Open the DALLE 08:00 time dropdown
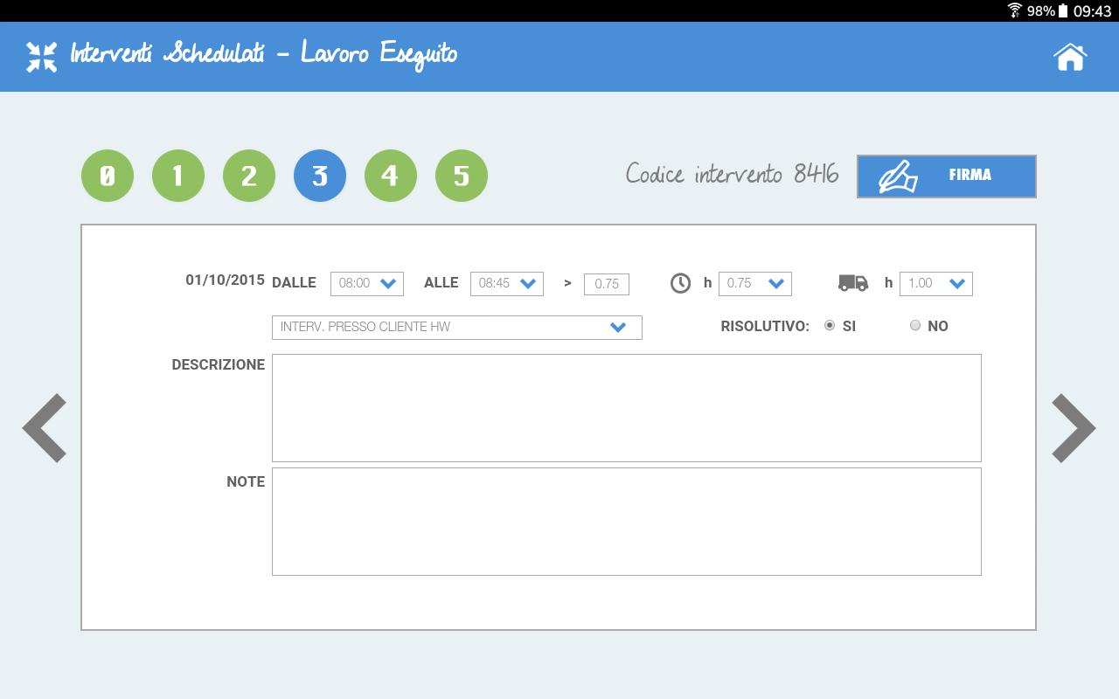1119x699 pixels. 367,284
